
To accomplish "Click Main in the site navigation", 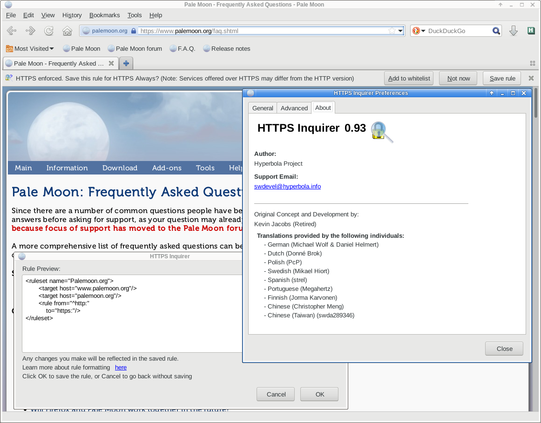I will click(23, 168).
